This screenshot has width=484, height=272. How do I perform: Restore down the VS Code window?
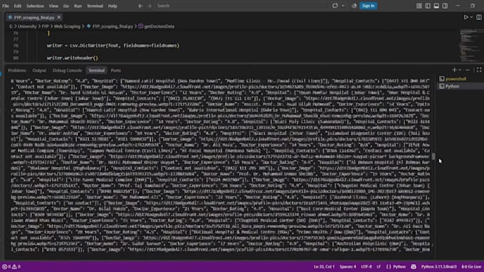pyautogui.click(x=473, y=6)
